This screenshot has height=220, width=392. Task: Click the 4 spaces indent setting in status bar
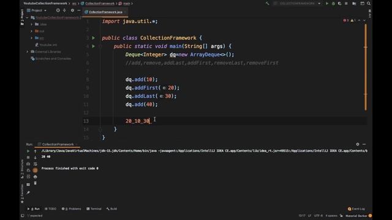point(331,216)
